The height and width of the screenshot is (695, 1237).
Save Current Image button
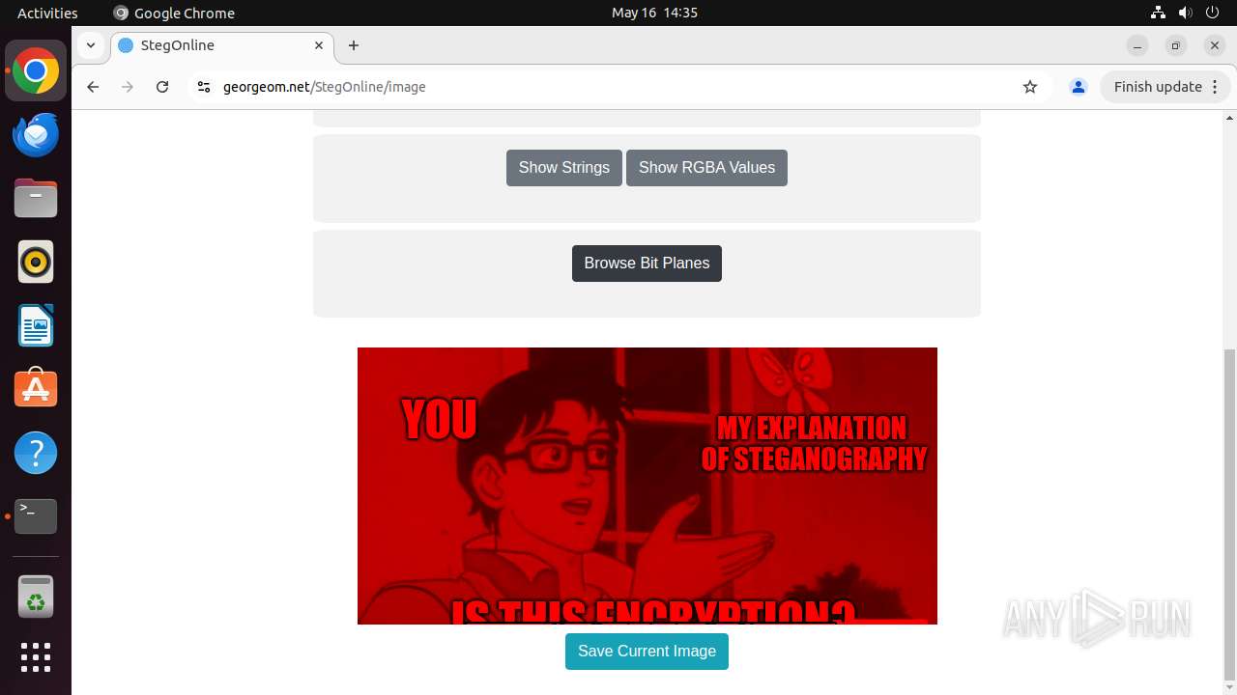coord(647,652)
